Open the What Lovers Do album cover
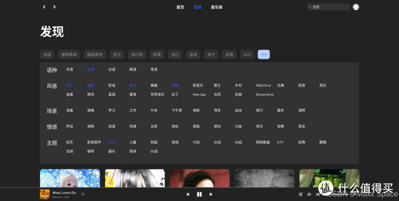The width and height of the screenshot is (399, 201). pos(45,194)
